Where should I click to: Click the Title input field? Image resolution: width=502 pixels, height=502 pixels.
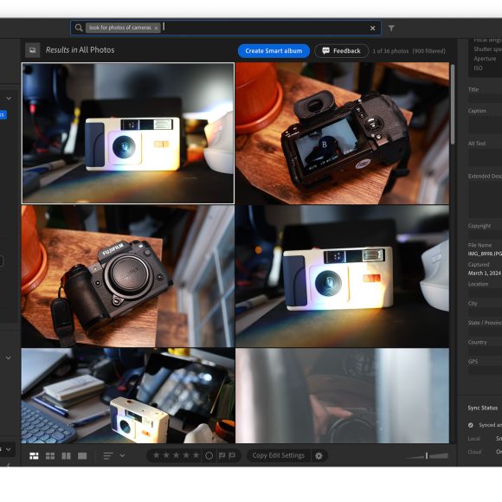click(485, 99)
